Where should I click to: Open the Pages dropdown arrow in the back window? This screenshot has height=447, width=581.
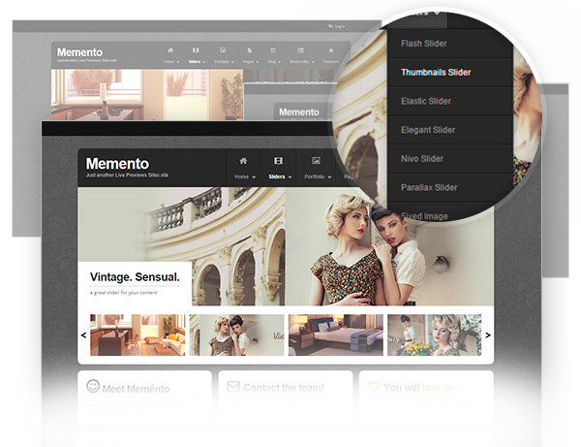pos(258,62)
